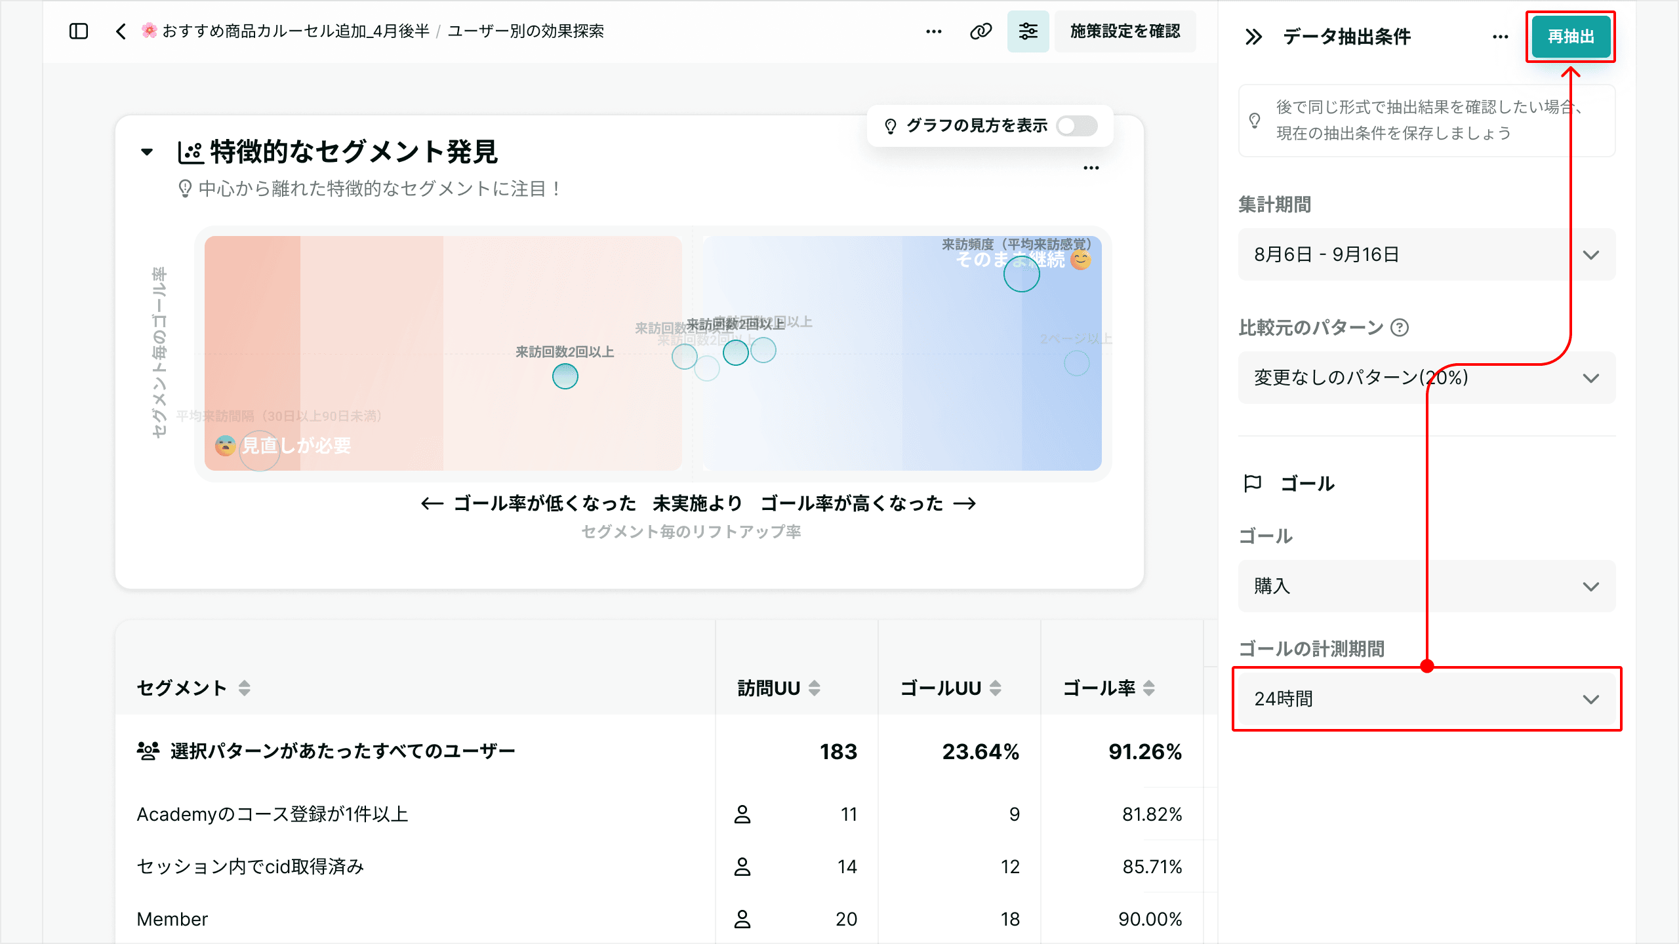
Task: Open ゴールの計測期間 24時間 dropdown
Action: [1427, 699]
